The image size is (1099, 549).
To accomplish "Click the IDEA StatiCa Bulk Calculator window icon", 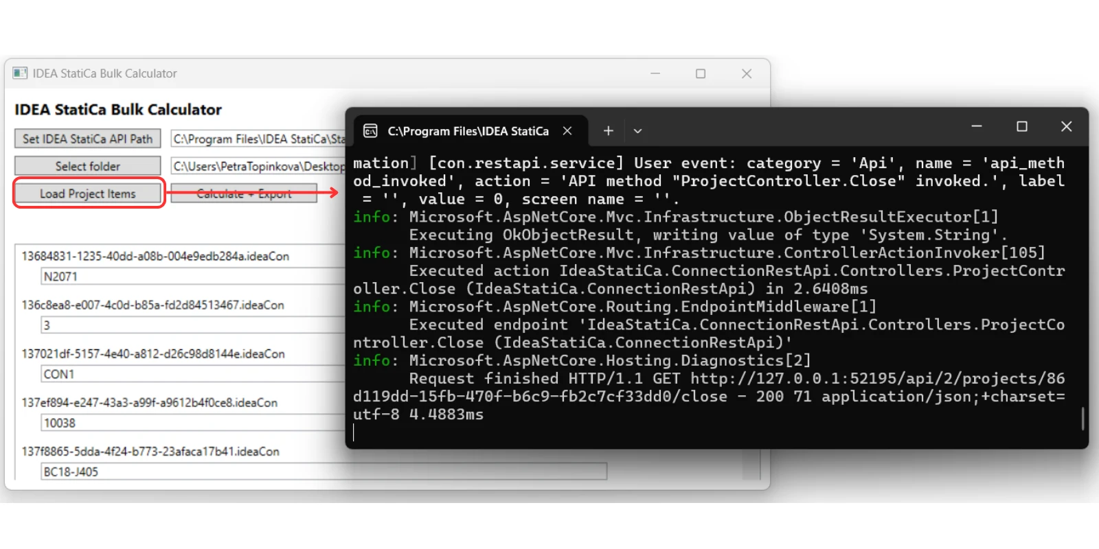I will click(20, 73).
